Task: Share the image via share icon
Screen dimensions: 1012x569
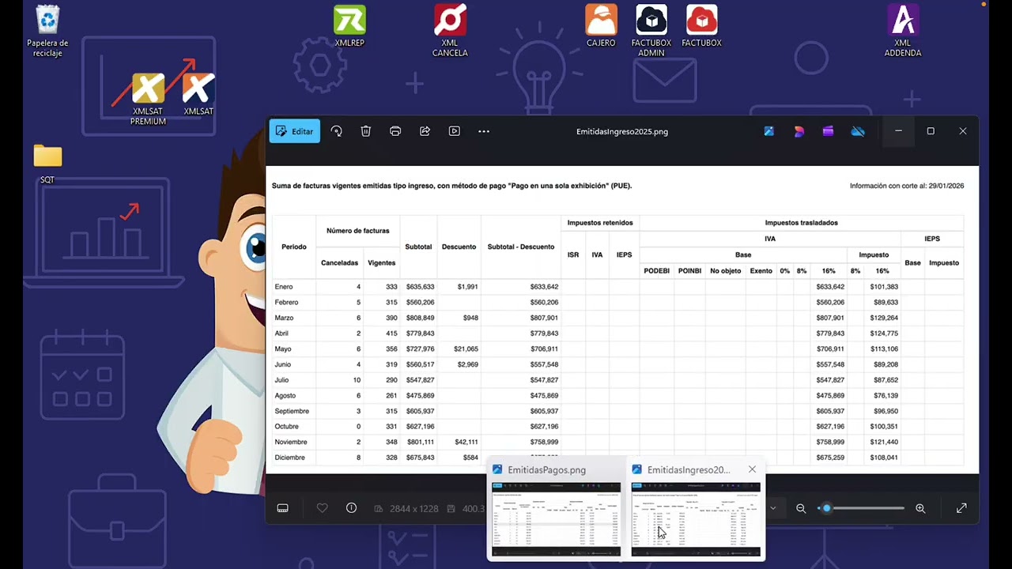Action: 425,131
